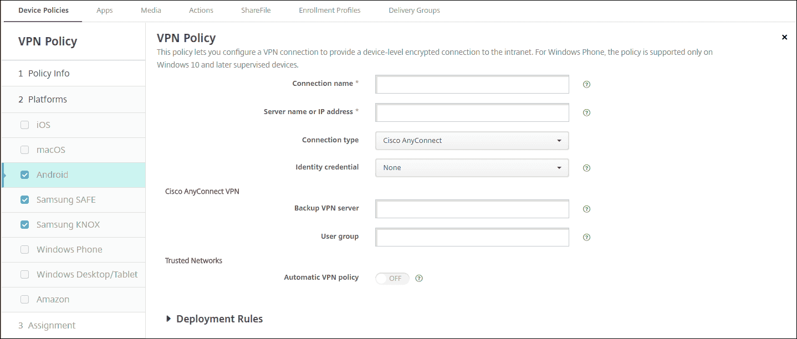Switch to the Media tab

tap(151, 11)
